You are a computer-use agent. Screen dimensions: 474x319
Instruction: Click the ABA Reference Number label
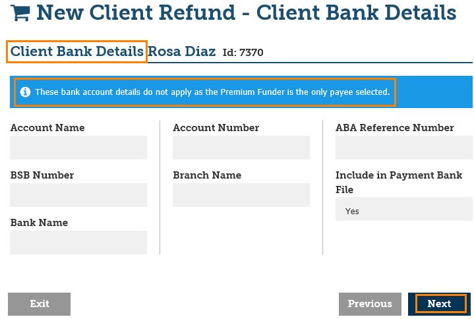click(x=394, y=128)
